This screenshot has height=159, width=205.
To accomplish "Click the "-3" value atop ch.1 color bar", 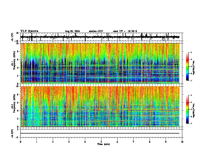I will [191, 52].
